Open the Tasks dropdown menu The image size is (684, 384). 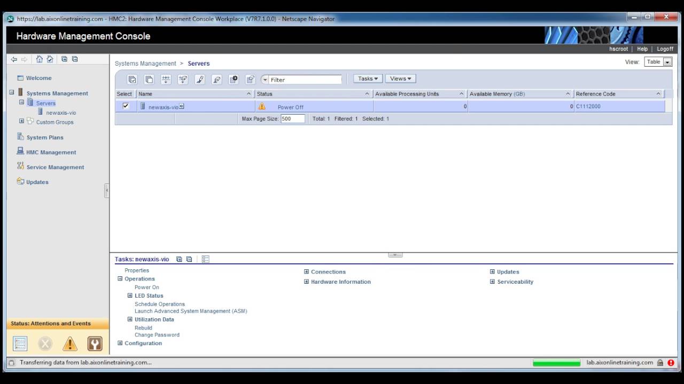368,78
